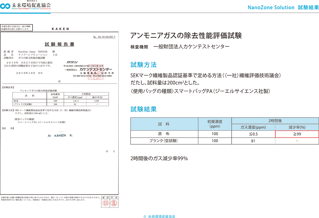This screenshot has height=218, width=319.
Task: Click the 試料 column header in the blue table
Action: pyautogui.click(x=164, y=124)
